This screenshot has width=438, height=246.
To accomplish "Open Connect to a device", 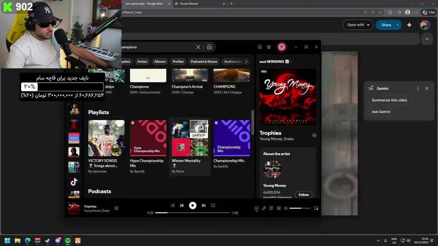I will 279,208.
